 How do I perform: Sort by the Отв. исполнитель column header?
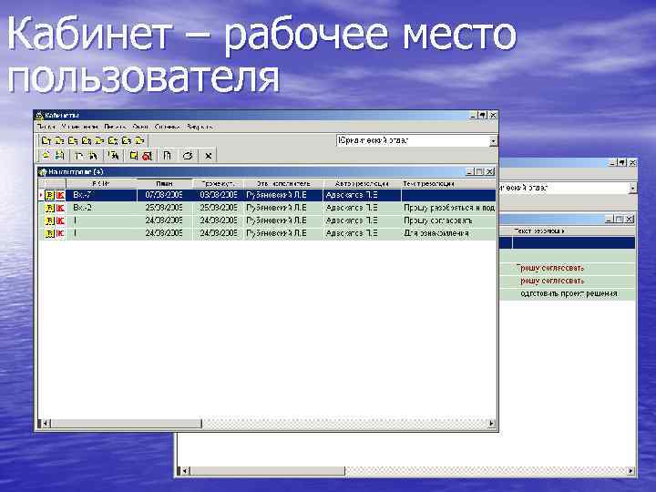coord(283,184)
